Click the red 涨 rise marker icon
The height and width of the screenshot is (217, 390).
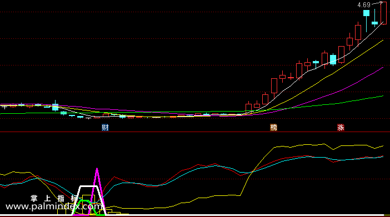[x=341, y=128]
